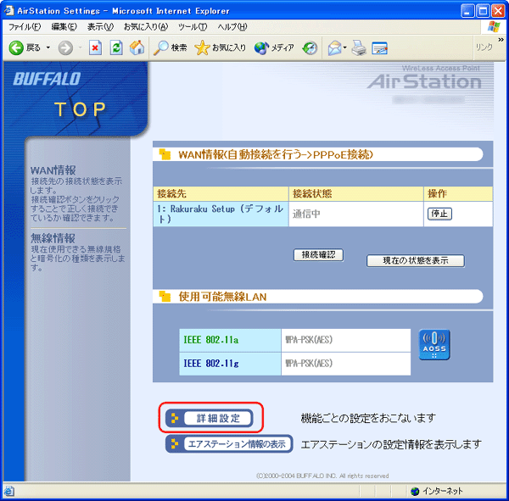509x501 pixels.
Task: Click the page icon in status bar
Action: [8, 491]
